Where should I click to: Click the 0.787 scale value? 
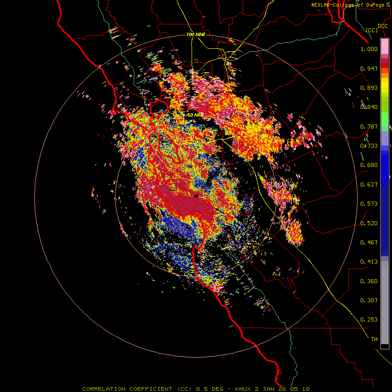coord(369,126)
